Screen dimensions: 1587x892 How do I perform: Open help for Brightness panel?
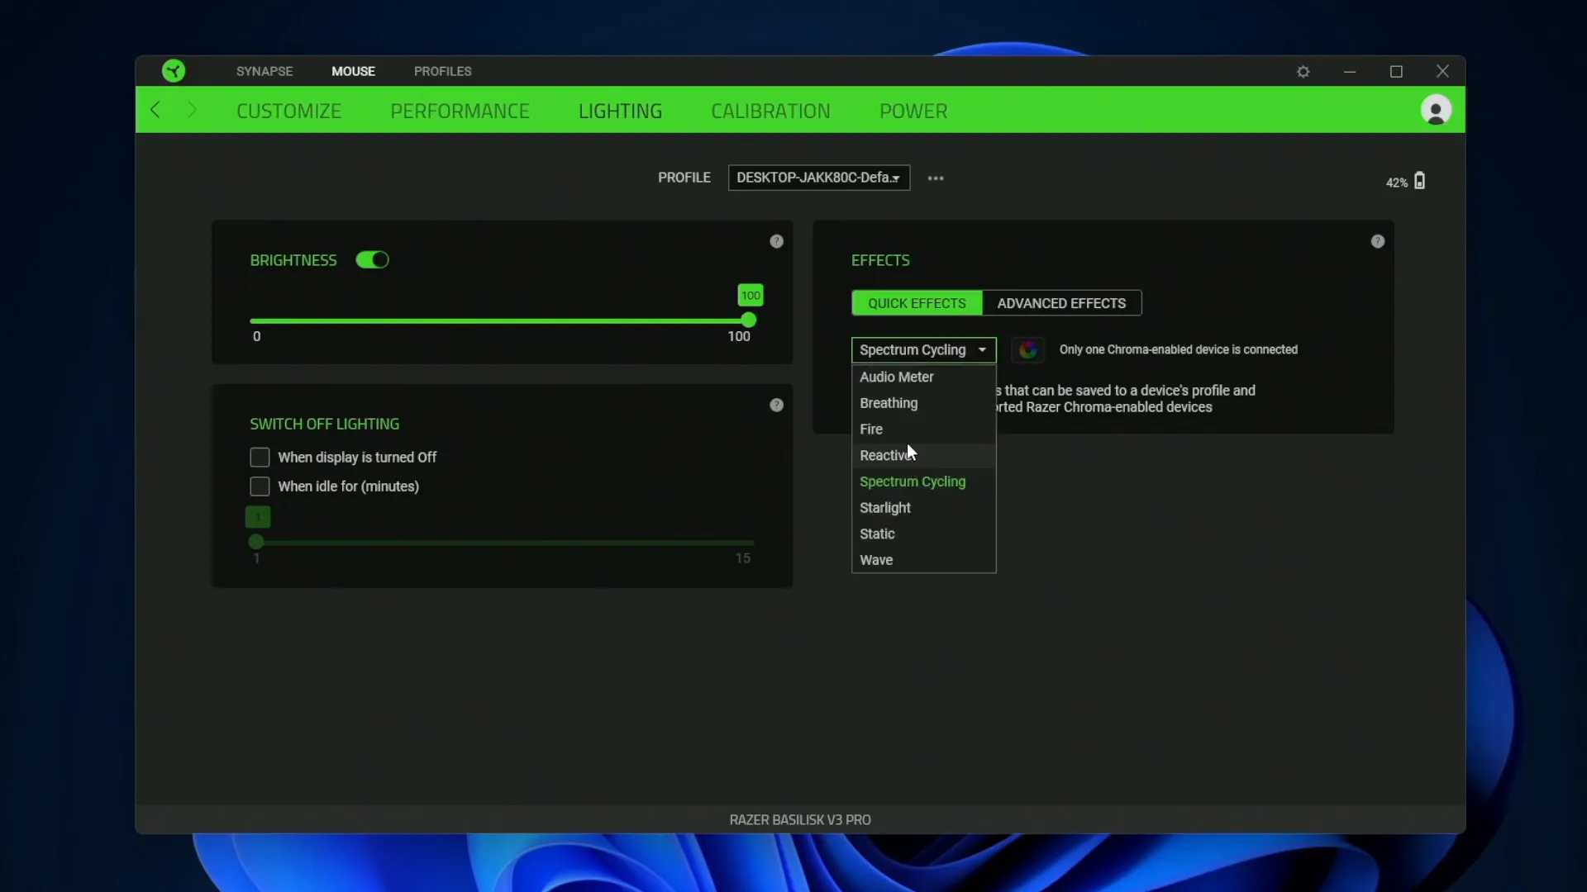coord(776,241)
